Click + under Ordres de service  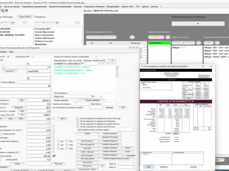[x=183, y=43]
